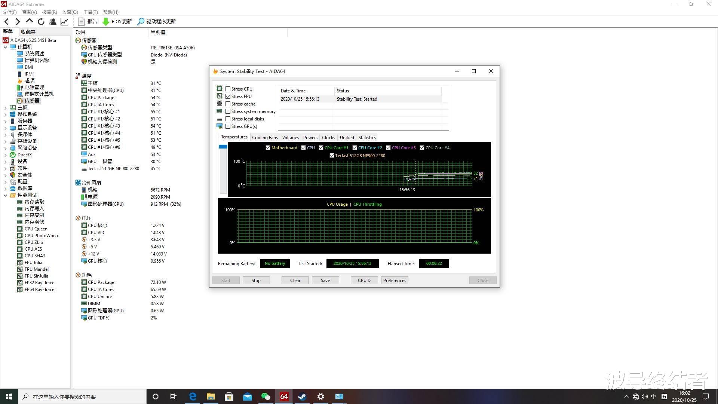The image size is (718, 404).
Task: Click the up arrow toolbar icon
Action: click(x=29, y=21)
